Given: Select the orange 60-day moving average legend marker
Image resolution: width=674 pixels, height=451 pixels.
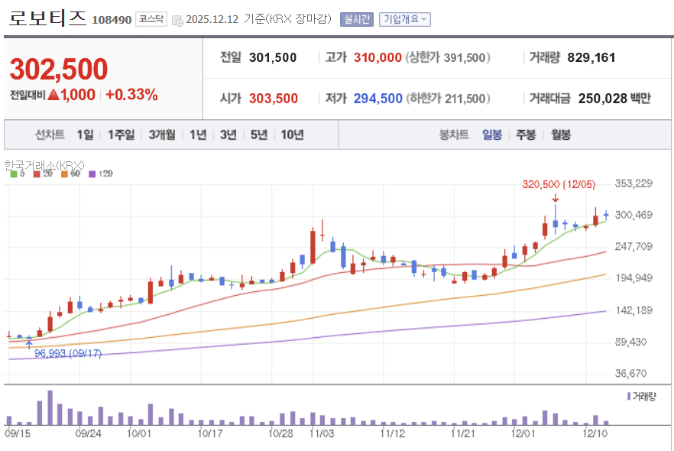Looking at the screenshot, I should click(x=64, y=174).
